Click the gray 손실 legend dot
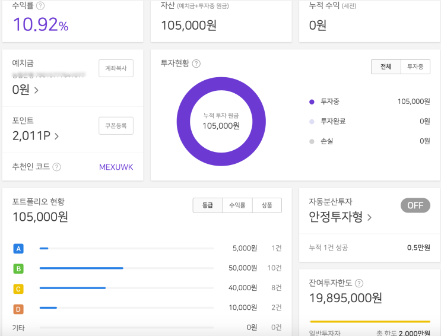 pos(312,141)
